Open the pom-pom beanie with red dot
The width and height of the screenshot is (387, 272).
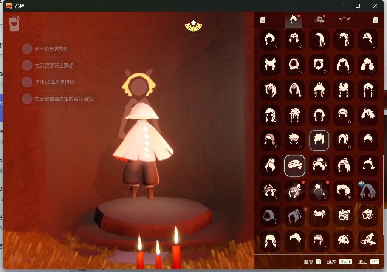click(295, 191)
